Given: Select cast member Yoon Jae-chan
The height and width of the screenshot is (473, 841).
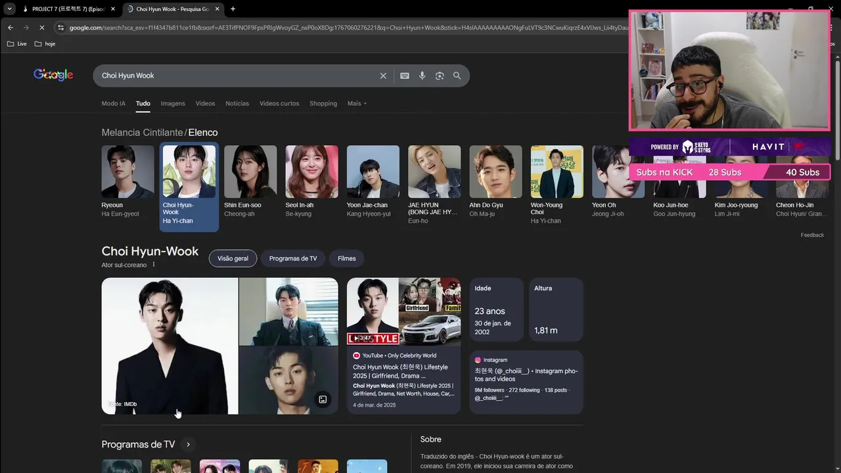Looking at the screenshot, I should click(373, 181).
